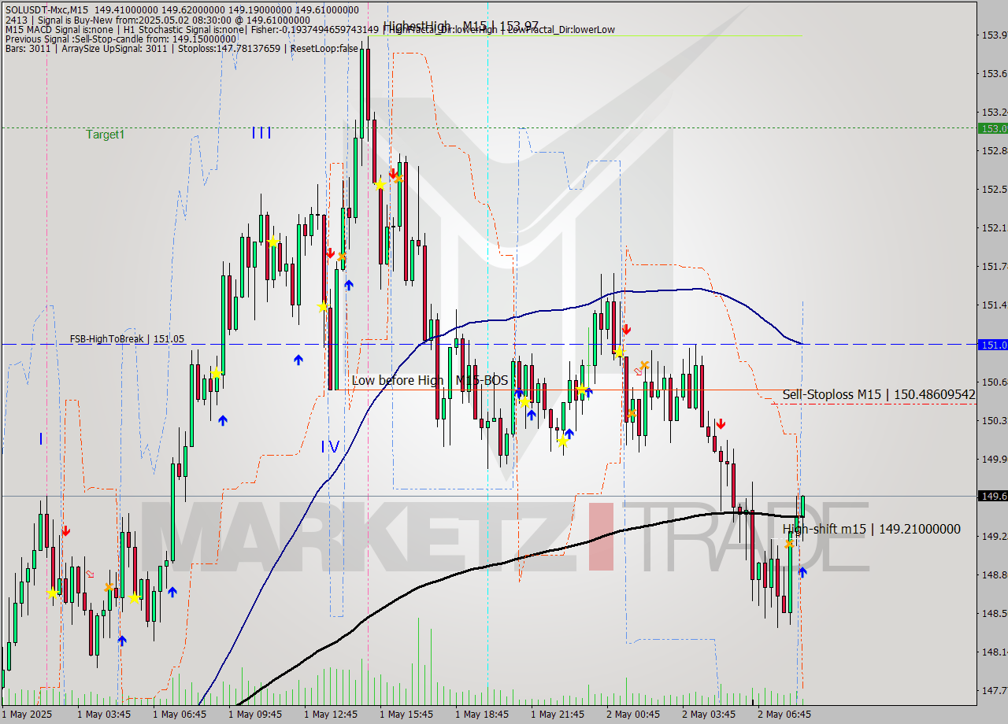Screen dimensions: 1008x724
Task: Click the blue arrow above the 1 May 03:45 label
Action: (x=121, y=641)
